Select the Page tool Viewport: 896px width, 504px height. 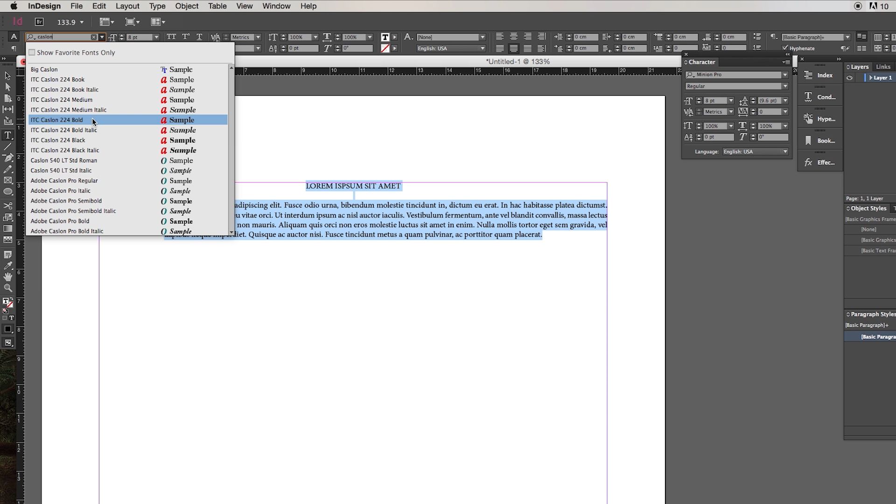(x=7, y=98)
